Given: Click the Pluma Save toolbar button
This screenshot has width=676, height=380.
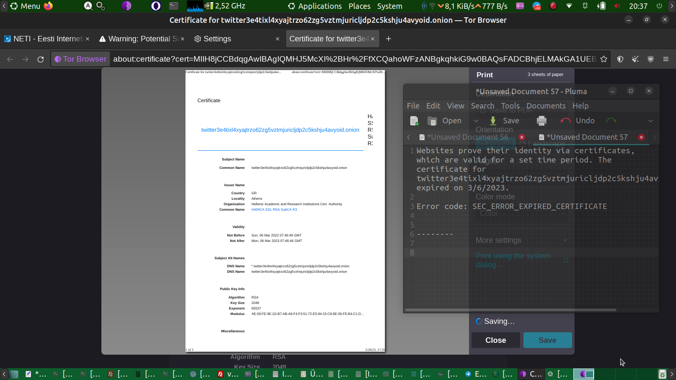Looking at the screenshot, I should (504, 121).
